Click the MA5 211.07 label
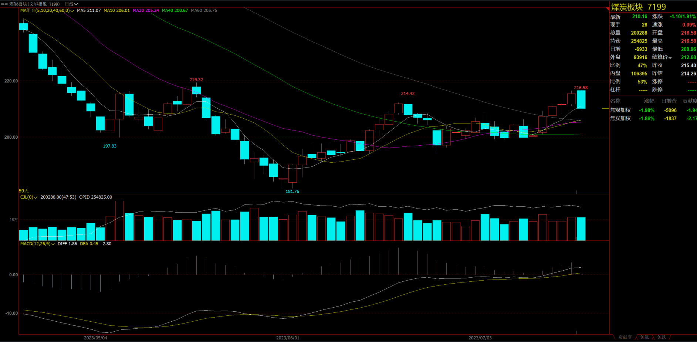 89,10
